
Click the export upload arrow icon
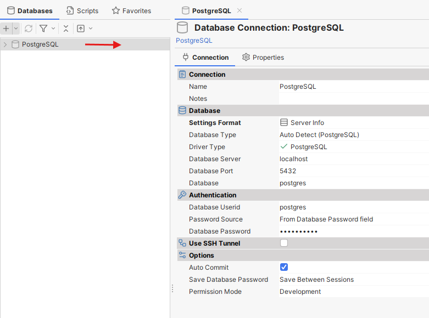pyautogui.click(x=81, y=29)
